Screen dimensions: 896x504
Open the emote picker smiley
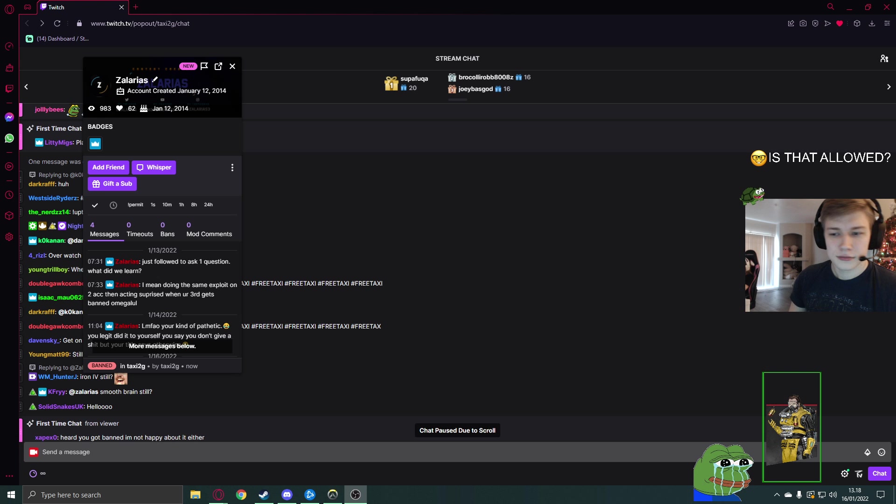click(882, 452)
